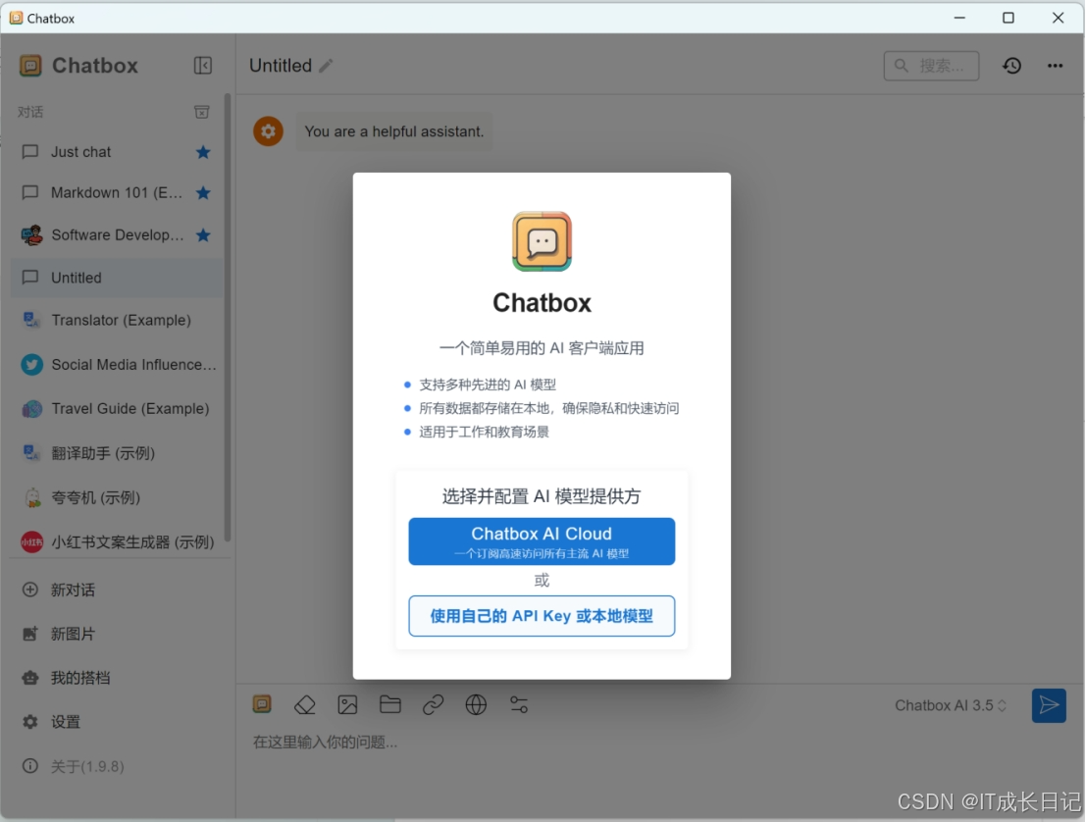
Task: Click the sidebar conversation list scrollbar
Action: [228, 318]
